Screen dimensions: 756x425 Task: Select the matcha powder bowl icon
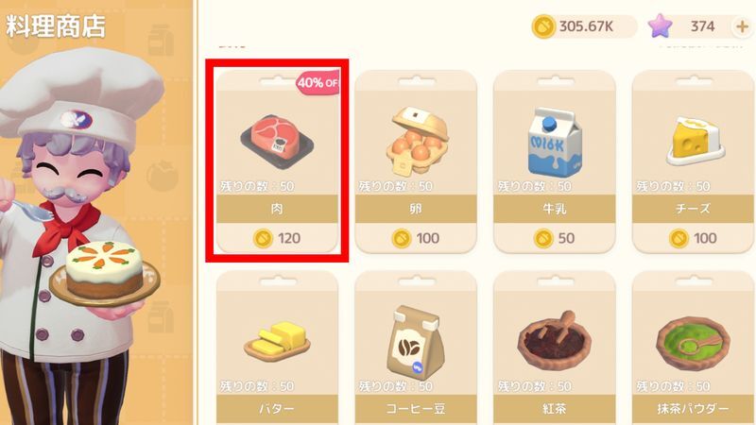click(x=694, y=343)
